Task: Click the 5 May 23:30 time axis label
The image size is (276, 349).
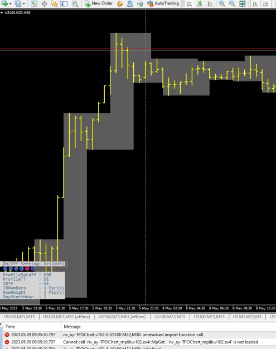Action: click(149, 308)
